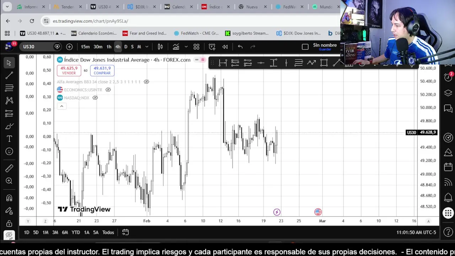The height and width of the screenshot is (256, 455).
Task: Open the emoji and icons tool
Action: pyautogui.click(x=9, y=151)
